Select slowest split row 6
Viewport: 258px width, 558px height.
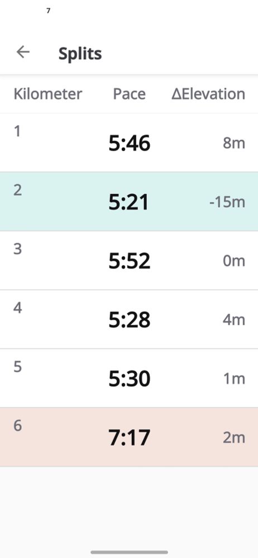(129, 437)
